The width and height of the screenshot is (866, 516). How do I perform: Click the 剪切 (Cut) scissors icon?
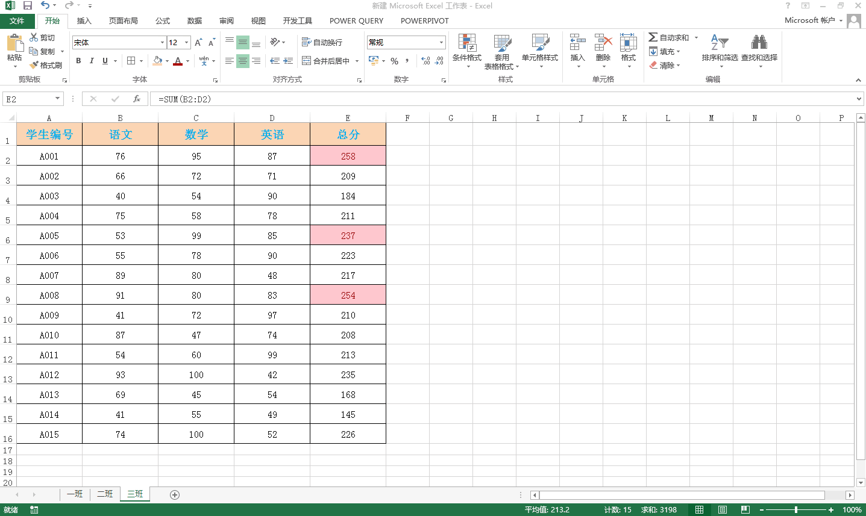point(34,37)
